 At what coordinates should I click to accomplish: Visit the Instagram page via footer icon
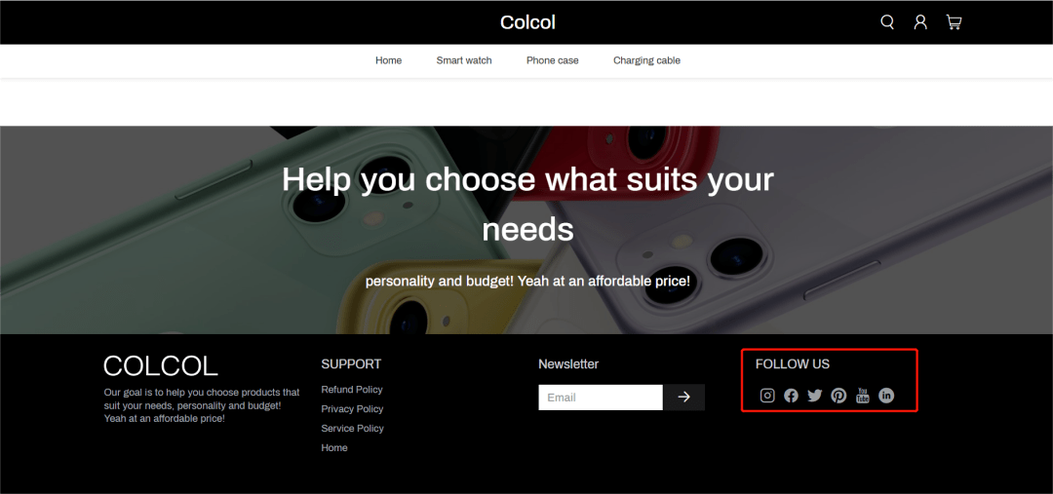(767, 396)
